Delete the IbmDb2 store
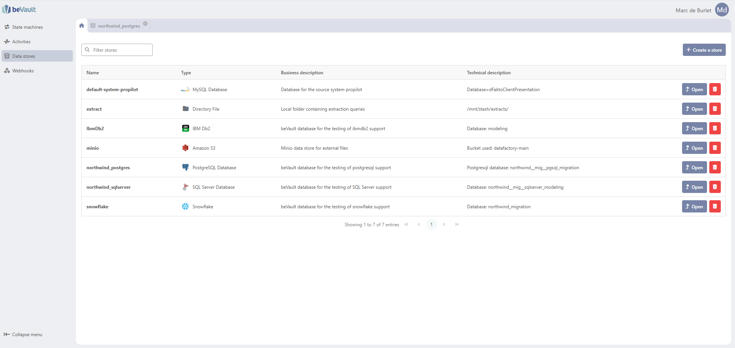This screenshot has width=735, height=348. pyautogui.click(x=715, y=129)
